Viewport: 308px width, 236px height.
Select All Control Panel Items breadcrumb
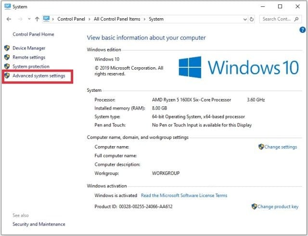(117, 19)
